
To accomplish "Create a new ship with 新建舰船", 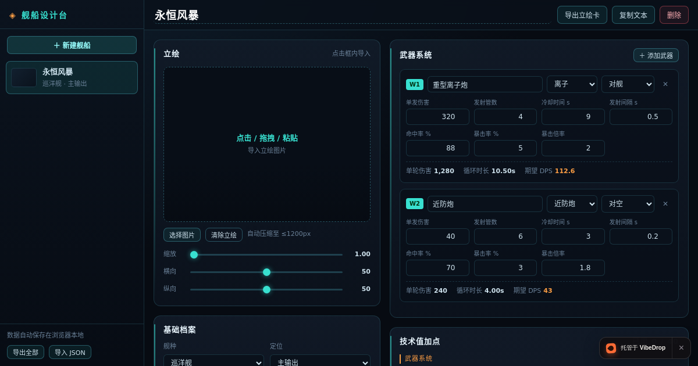I will (x=72, y=45).
